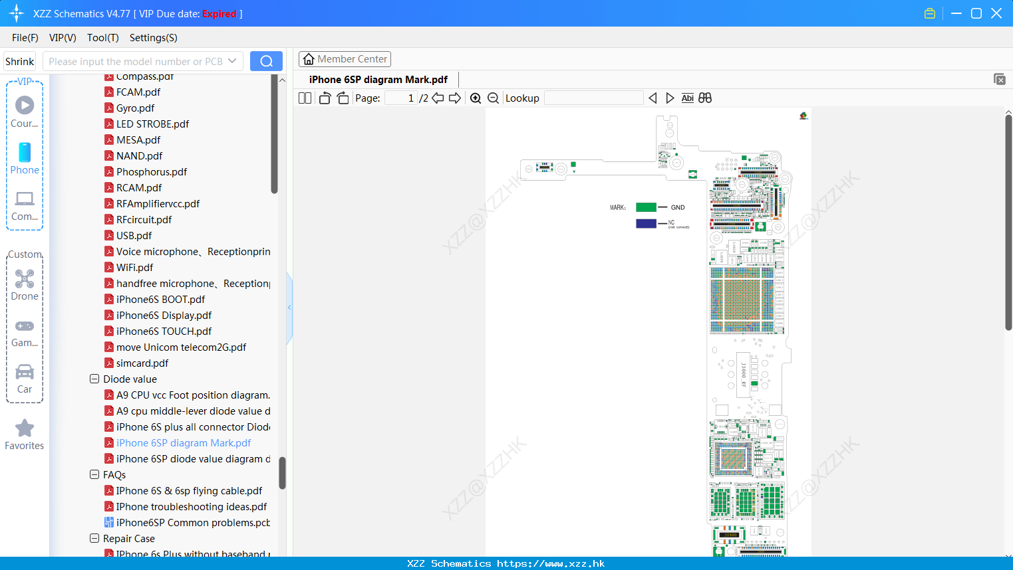Open the Game console category
Image resolution: width=1013 pixels, height=570 pixels.
pyautogui.click(x=25, y=333)
